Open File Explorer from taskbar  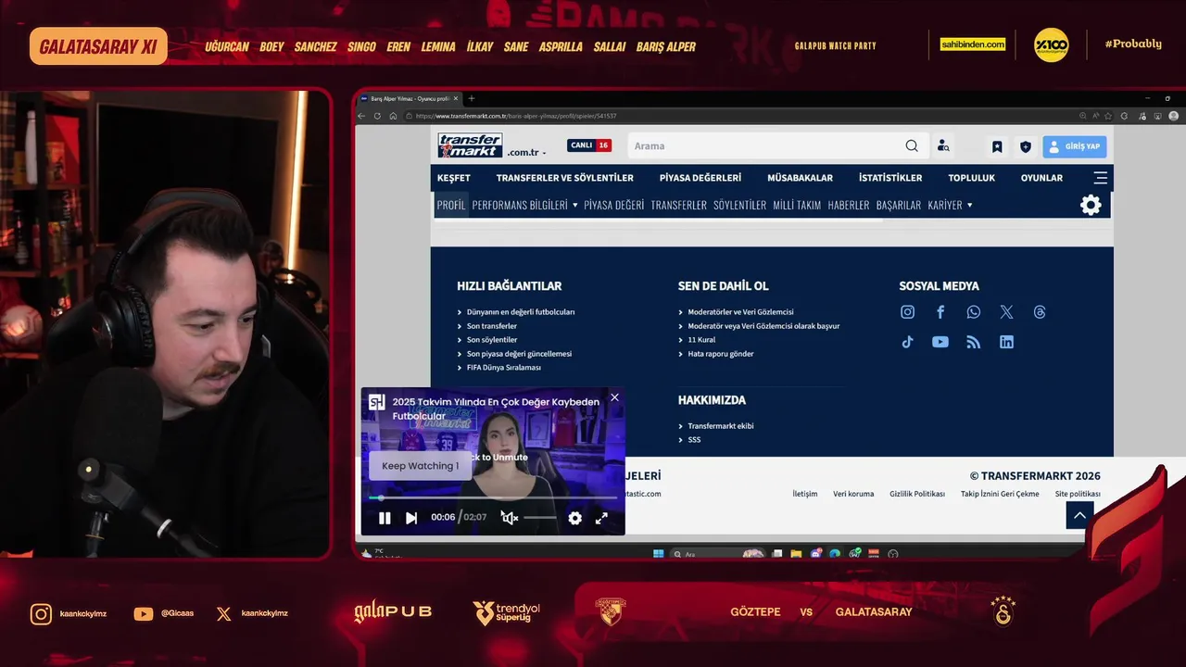click(x=796, y=554)
